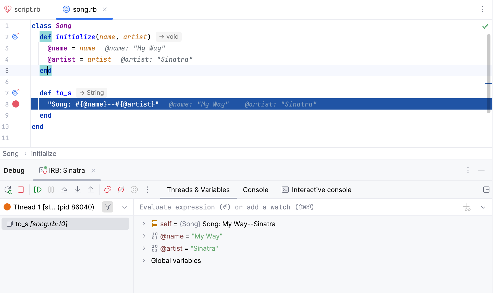Viewport: 493px width, 293px height.
Task: Open the Thread 1 dropdown
Action: click(124, 207)
